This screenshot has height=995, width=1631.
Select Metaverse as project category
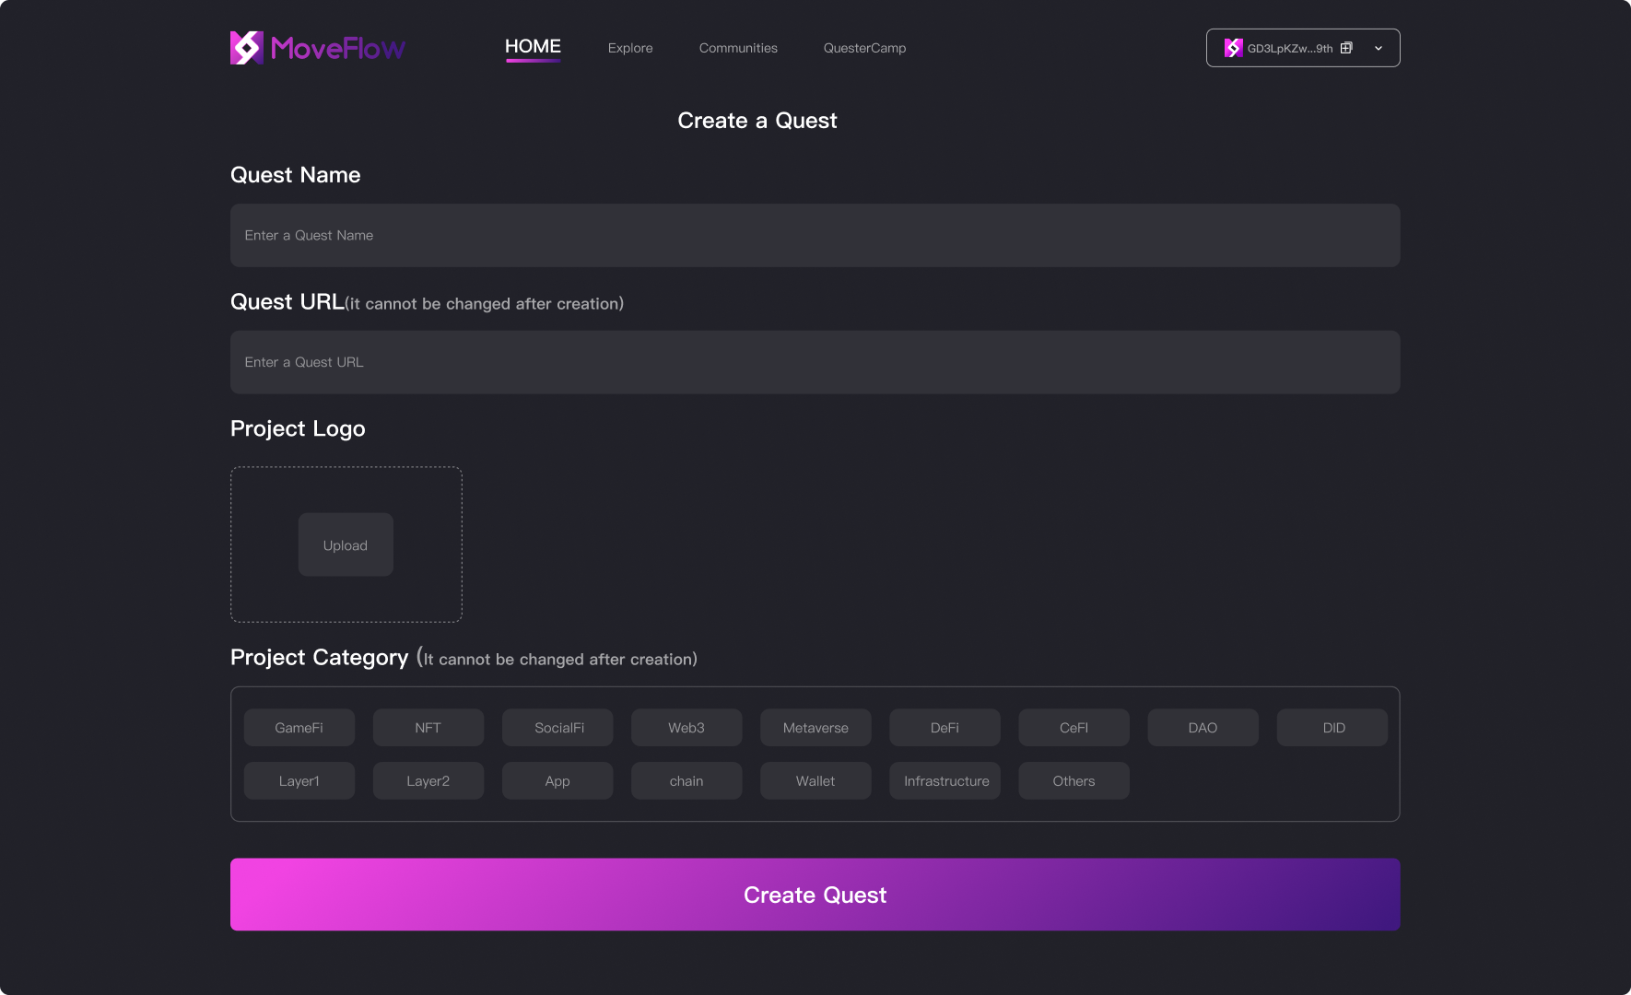point(815,728)
